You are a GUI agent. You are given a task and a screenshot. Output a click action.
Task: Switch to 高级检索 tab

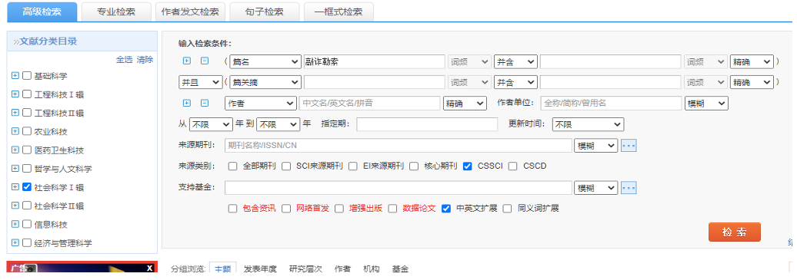coord(42,12)
